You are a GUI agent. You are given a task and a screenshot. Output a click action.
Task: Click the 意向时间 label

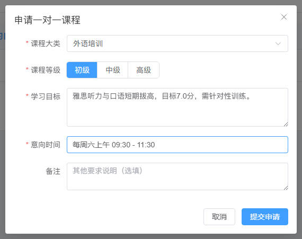(x=46, y=145)
